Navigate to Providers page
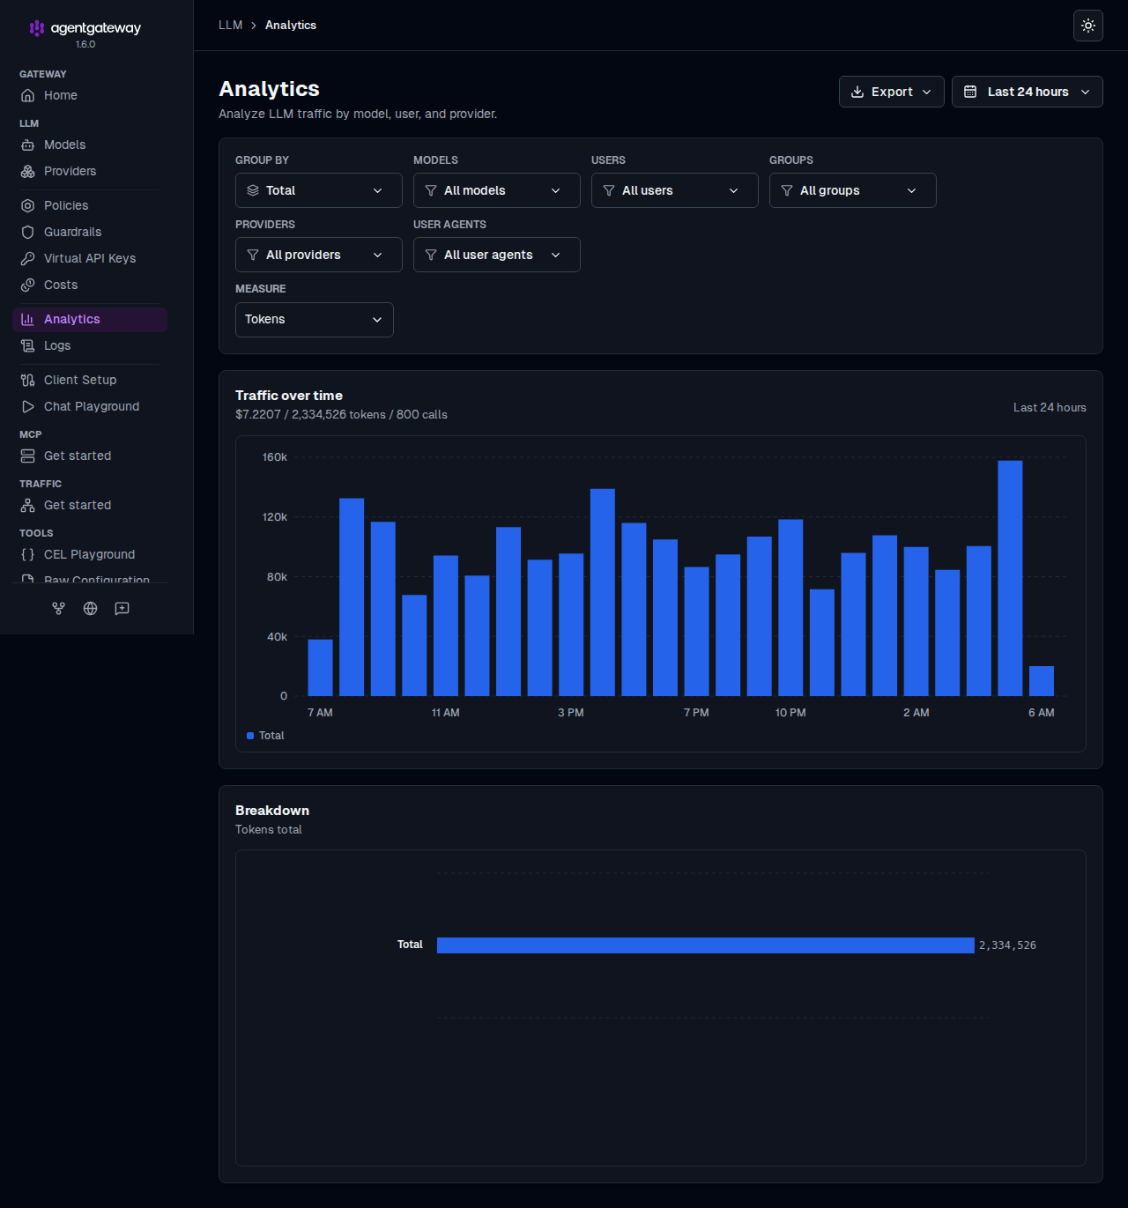 (90, 171)
